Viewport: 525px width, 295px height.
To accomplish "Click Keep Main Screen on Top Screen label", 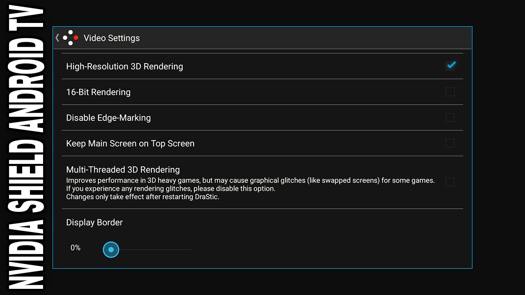I will (130, 144).
